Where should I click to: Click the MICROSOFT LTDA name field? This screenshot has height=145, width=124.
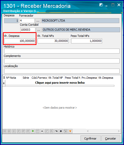80,21
